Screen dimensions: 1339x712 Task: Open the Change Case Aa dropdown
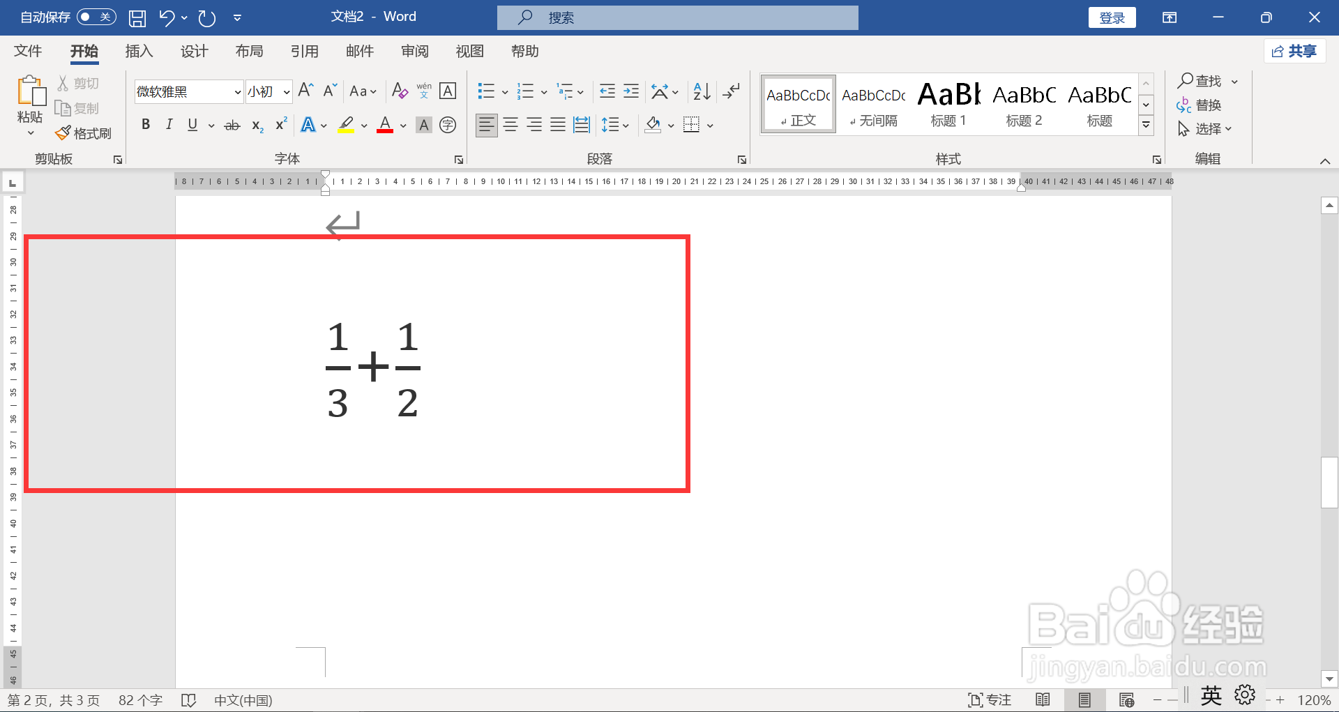(x=363, y=91)
